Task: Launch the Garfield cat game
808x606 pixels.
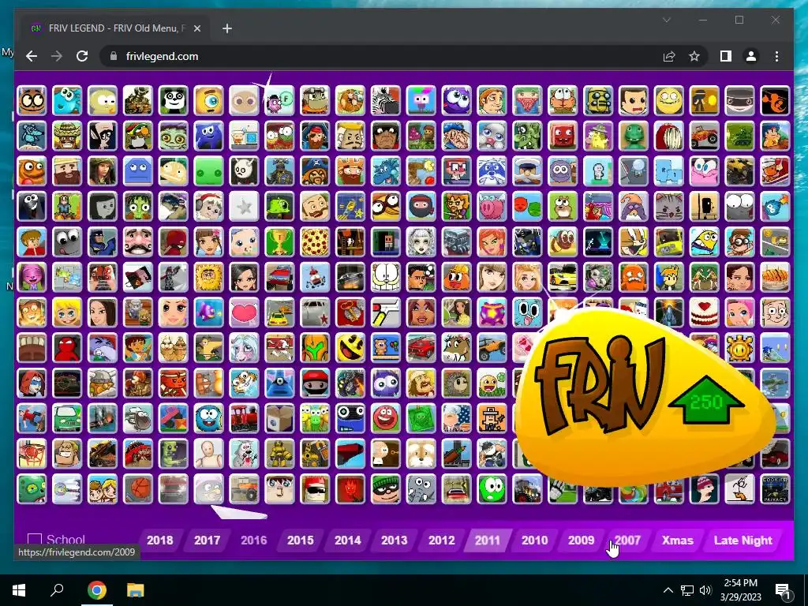Action: [385, 277]
